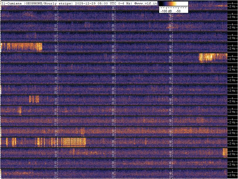The height and width of the screenshot is (179, 238).
Task: Click the dB color scale gradient bar
Action: (x=174, y=4)
